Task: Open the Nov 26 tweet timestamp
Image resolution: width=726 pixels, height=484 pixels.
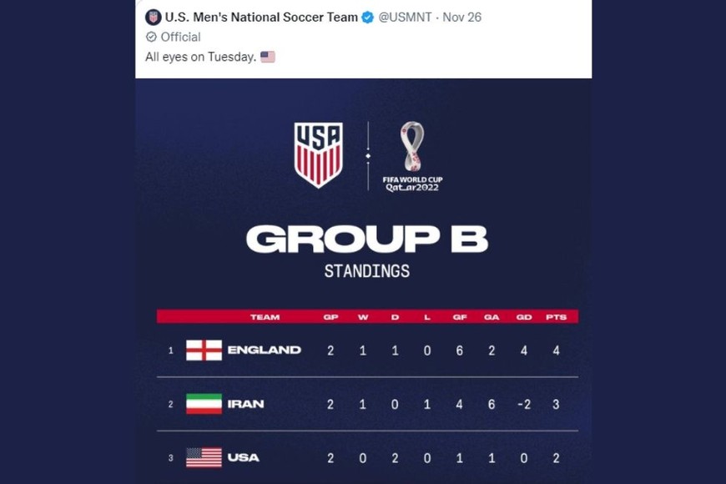Action: coord(461,17)
